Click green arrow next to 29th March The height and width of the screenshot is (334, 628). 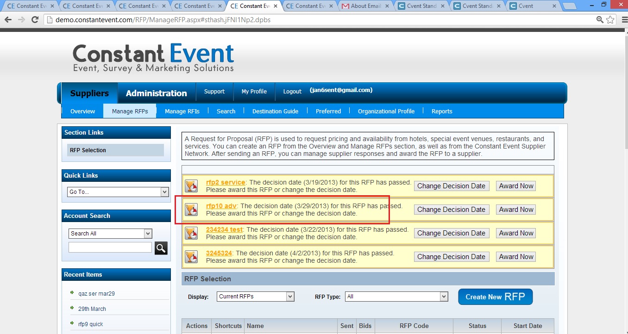72,308
